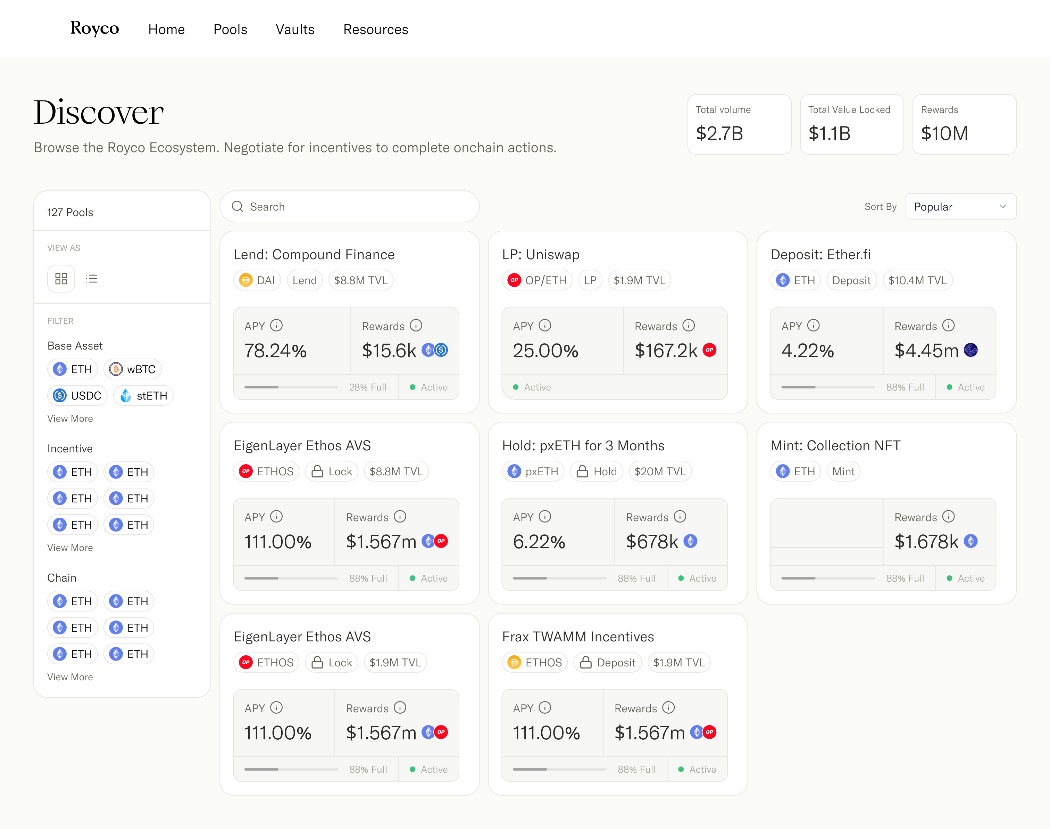Click APY info icon on Frax TWAMM card
Screen dimensions: 1050x829
(x=545, y=708)
